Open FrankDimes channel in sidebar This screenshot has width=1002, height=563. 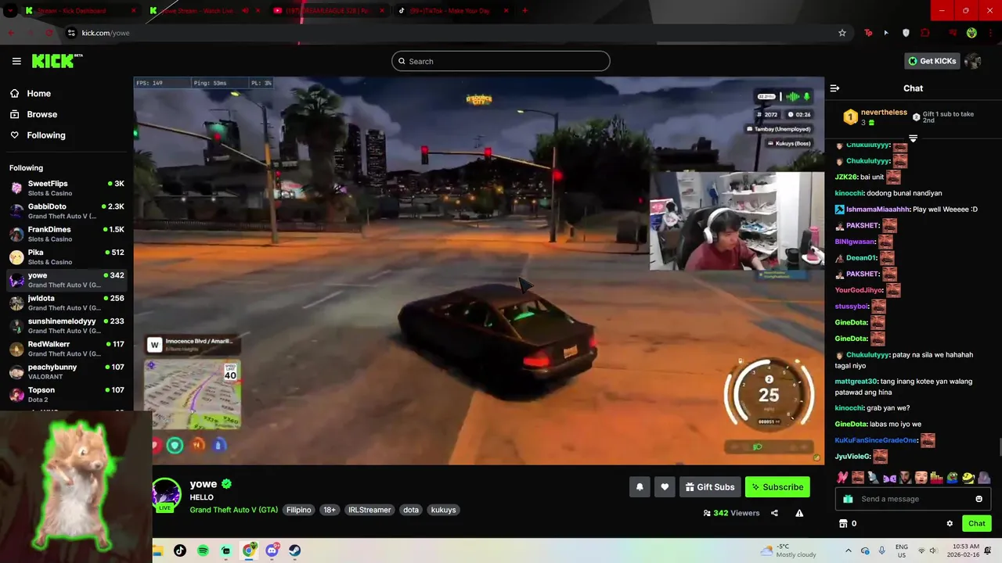pos(67,234)
